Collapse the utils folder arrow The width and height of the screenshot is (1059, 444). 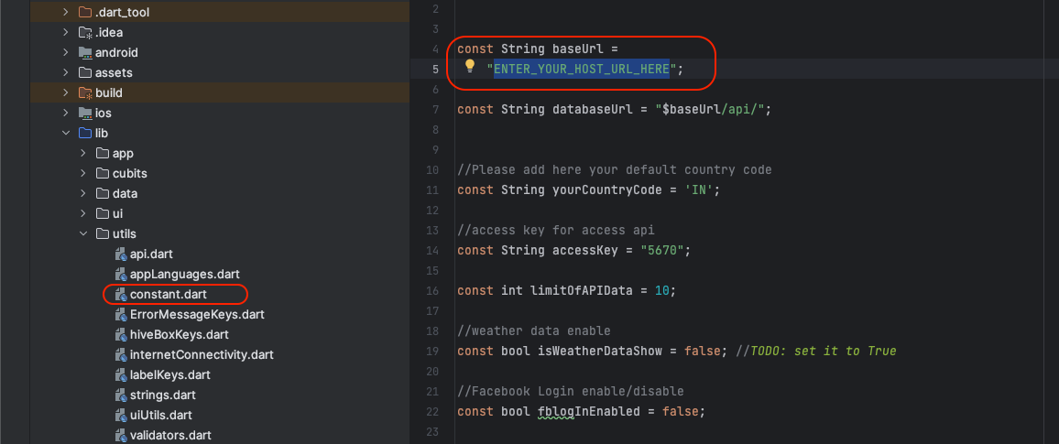point(82,234)
